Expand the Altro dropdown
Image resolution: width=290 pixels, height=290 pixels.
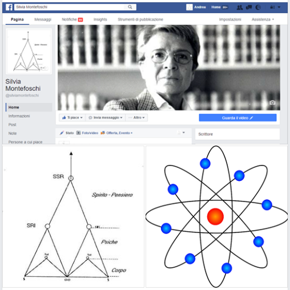pos(136,118)
